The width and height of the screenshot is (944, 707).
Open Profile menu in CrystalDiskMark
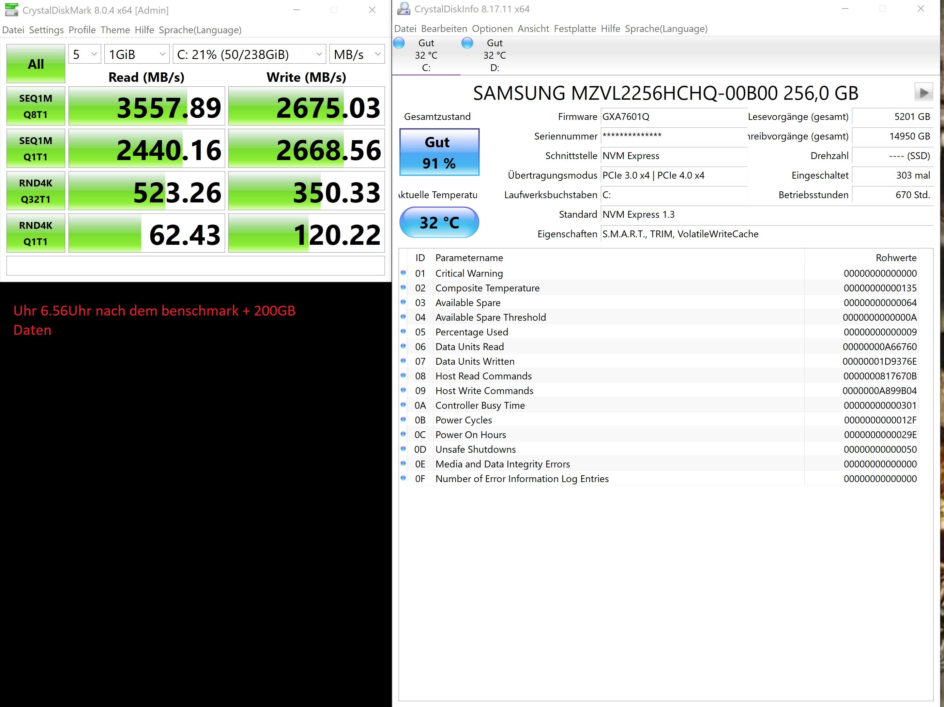[x=82, y=30]
